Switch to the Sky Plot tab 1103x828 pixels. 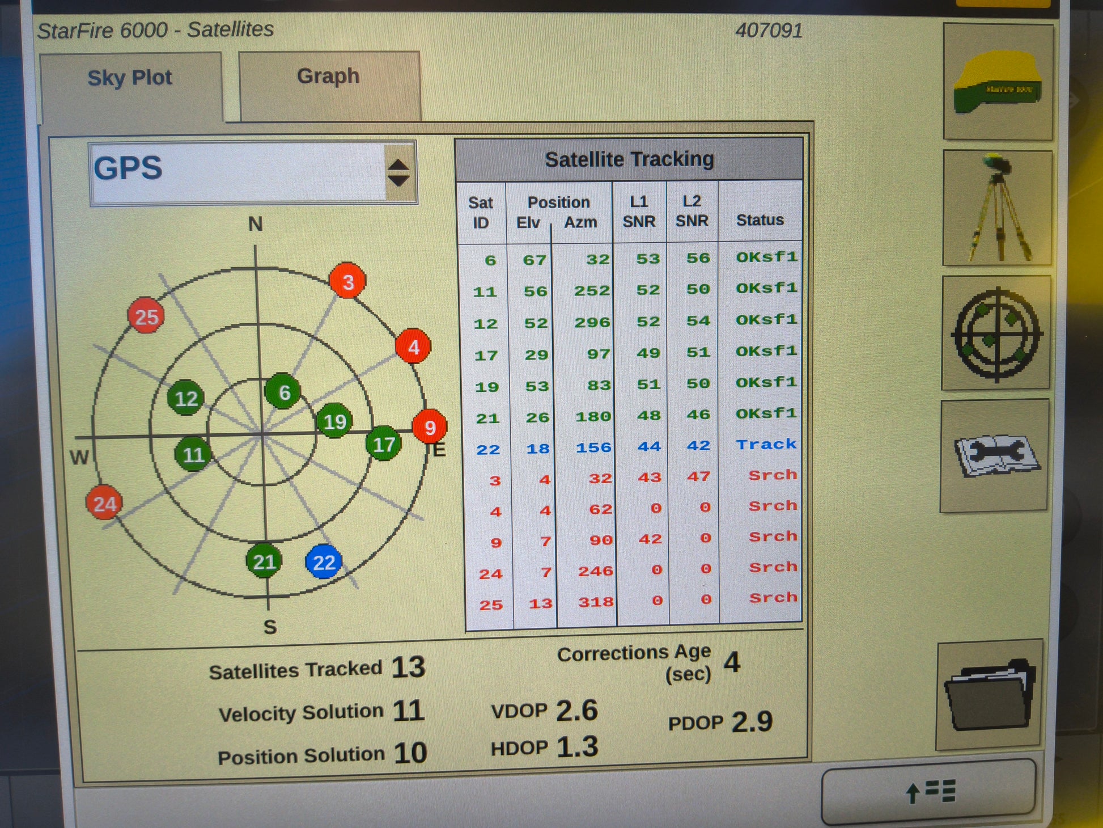tap(130, 78)
